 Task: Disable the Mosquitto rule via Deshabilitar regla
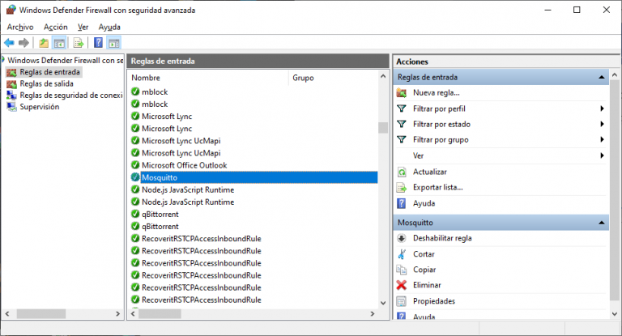click(x=442, y=238)
